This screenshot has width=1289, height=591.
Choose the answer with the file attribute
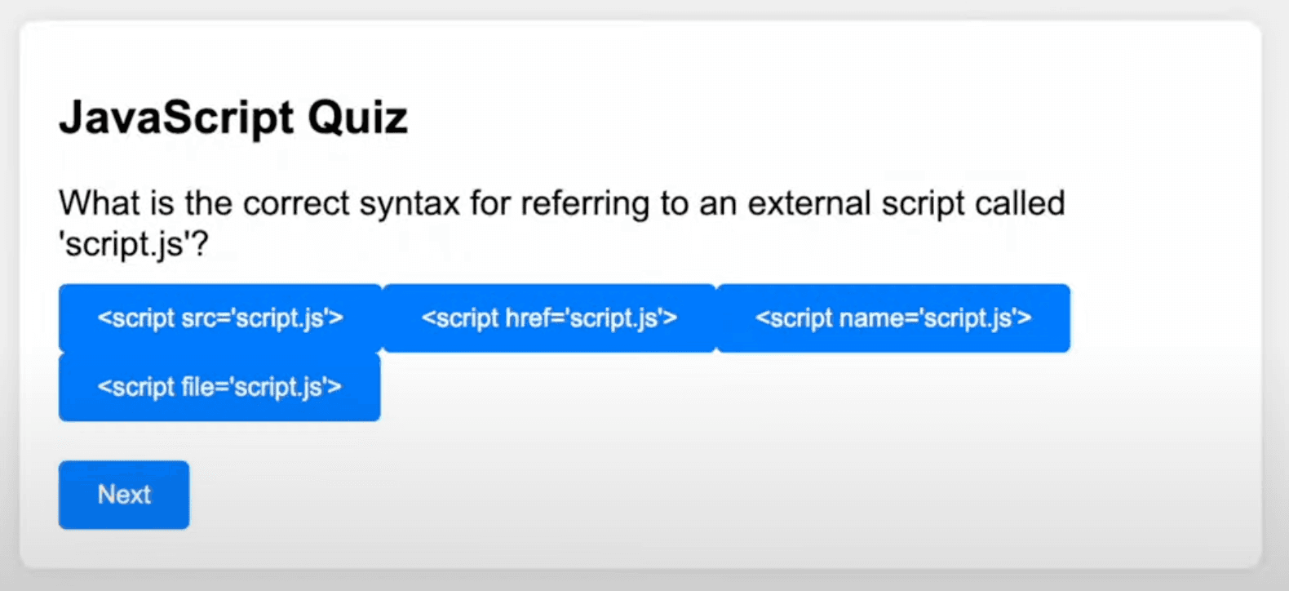click(x=219, y=387)
